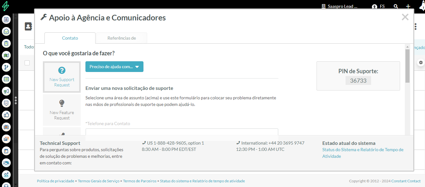Open the thumbs-up social sidebar icon

click(x=6, y=115)
